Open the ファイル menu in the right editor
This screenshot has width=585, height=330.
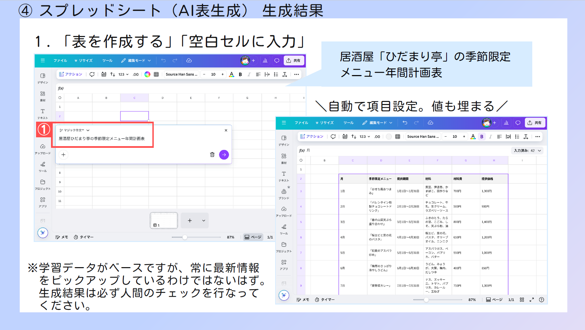[x=301, y=123]
